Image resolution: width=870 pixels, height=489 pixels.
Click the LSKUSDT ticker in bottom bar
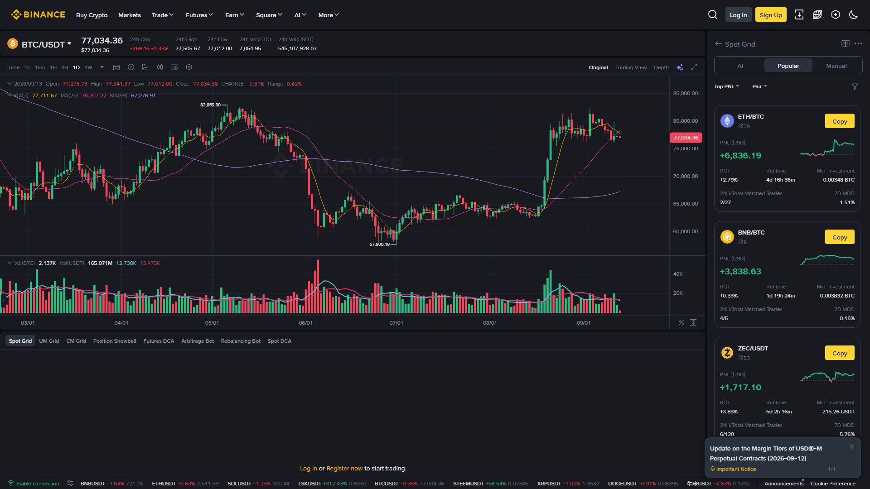click(x=332, y=484)
